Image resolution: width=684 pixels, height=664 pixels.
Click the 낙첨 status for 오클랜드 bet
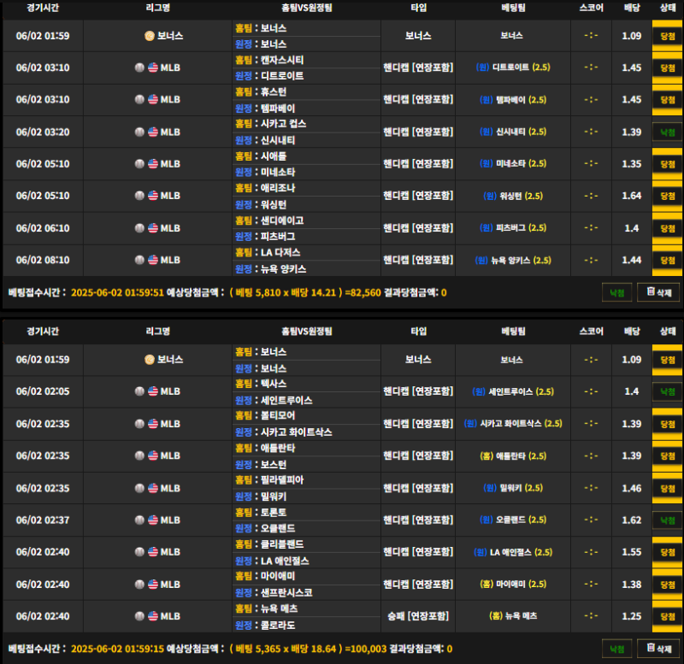(x=668, y=520)
